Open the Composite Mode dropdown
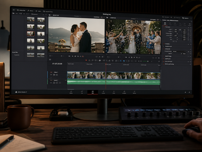Viewport: 202px width, 152px height. pyautogui.click(x=179, y=52)
